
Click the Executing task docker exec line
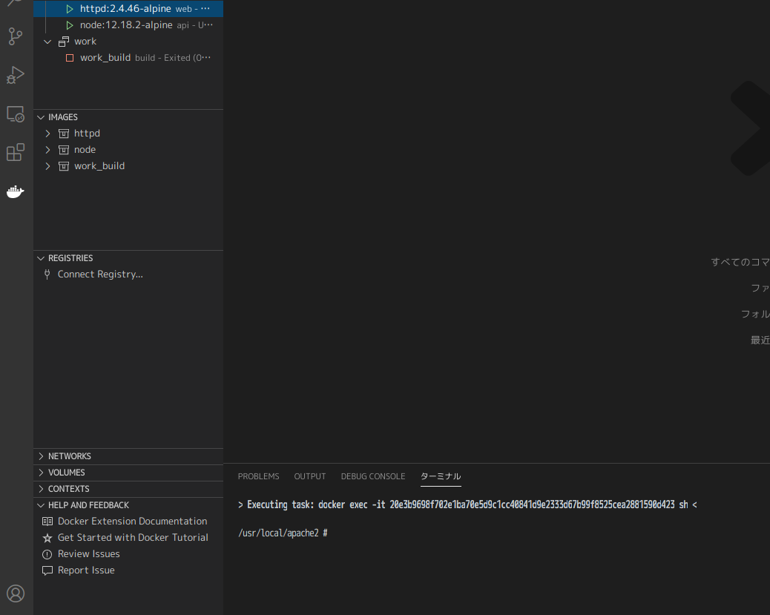[467, 505]
